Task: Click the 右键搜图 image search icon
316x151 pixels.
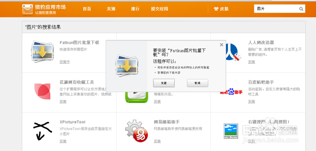Action: pos(231,131)
